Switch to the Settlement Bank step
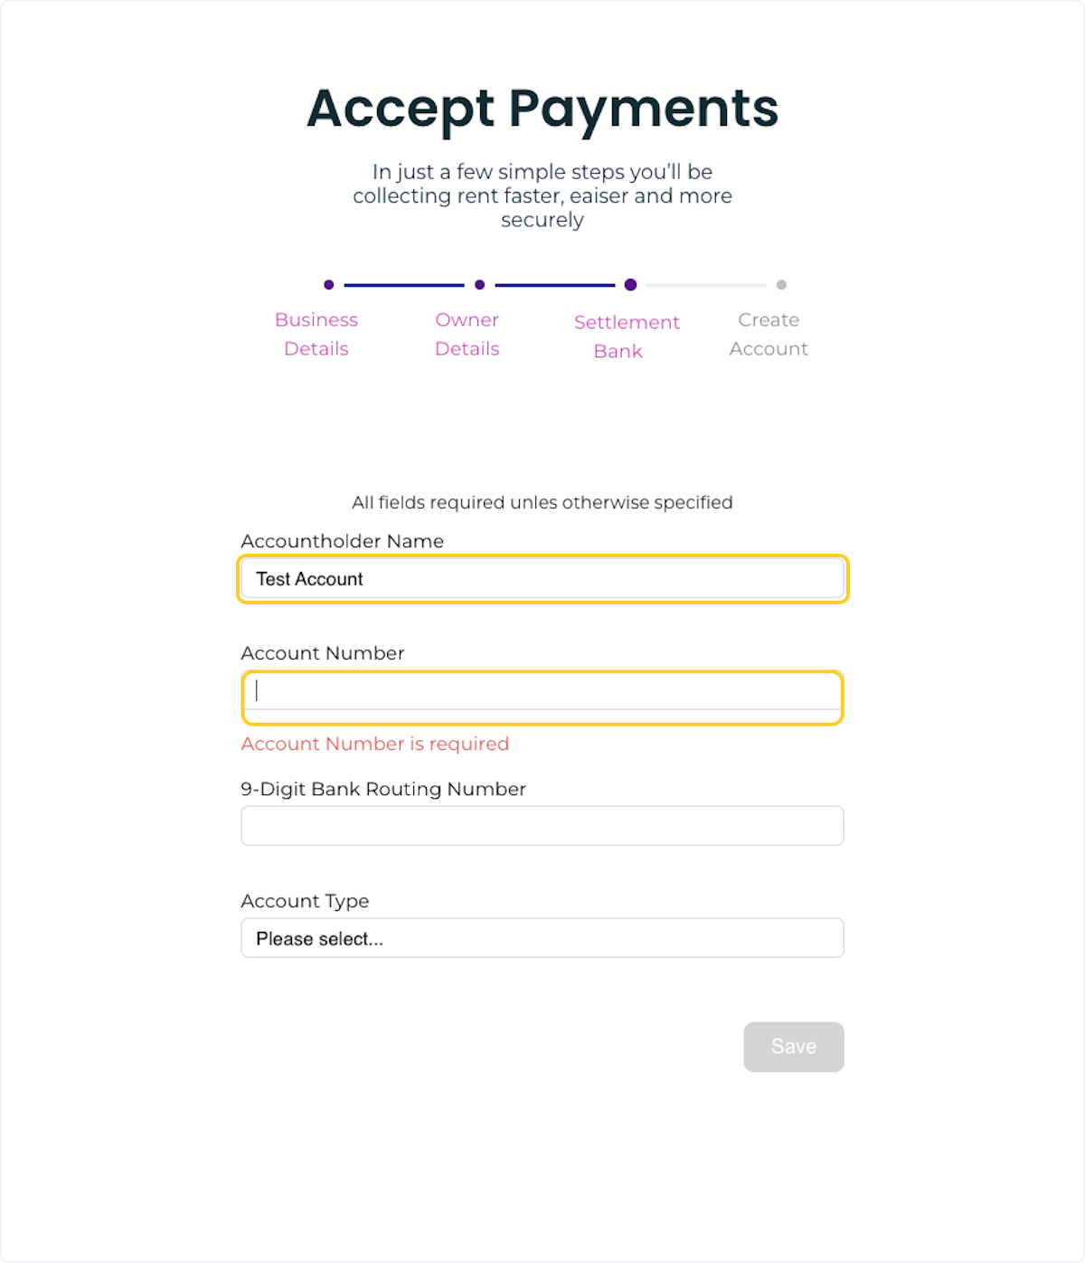Screen dimensions: 1085x1263 coord(627,336)
